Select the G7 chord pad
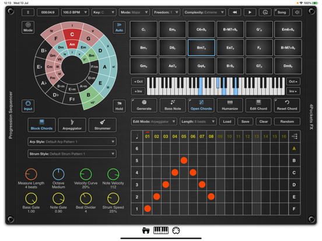322x241 pixels. click(x=259, y=66)
